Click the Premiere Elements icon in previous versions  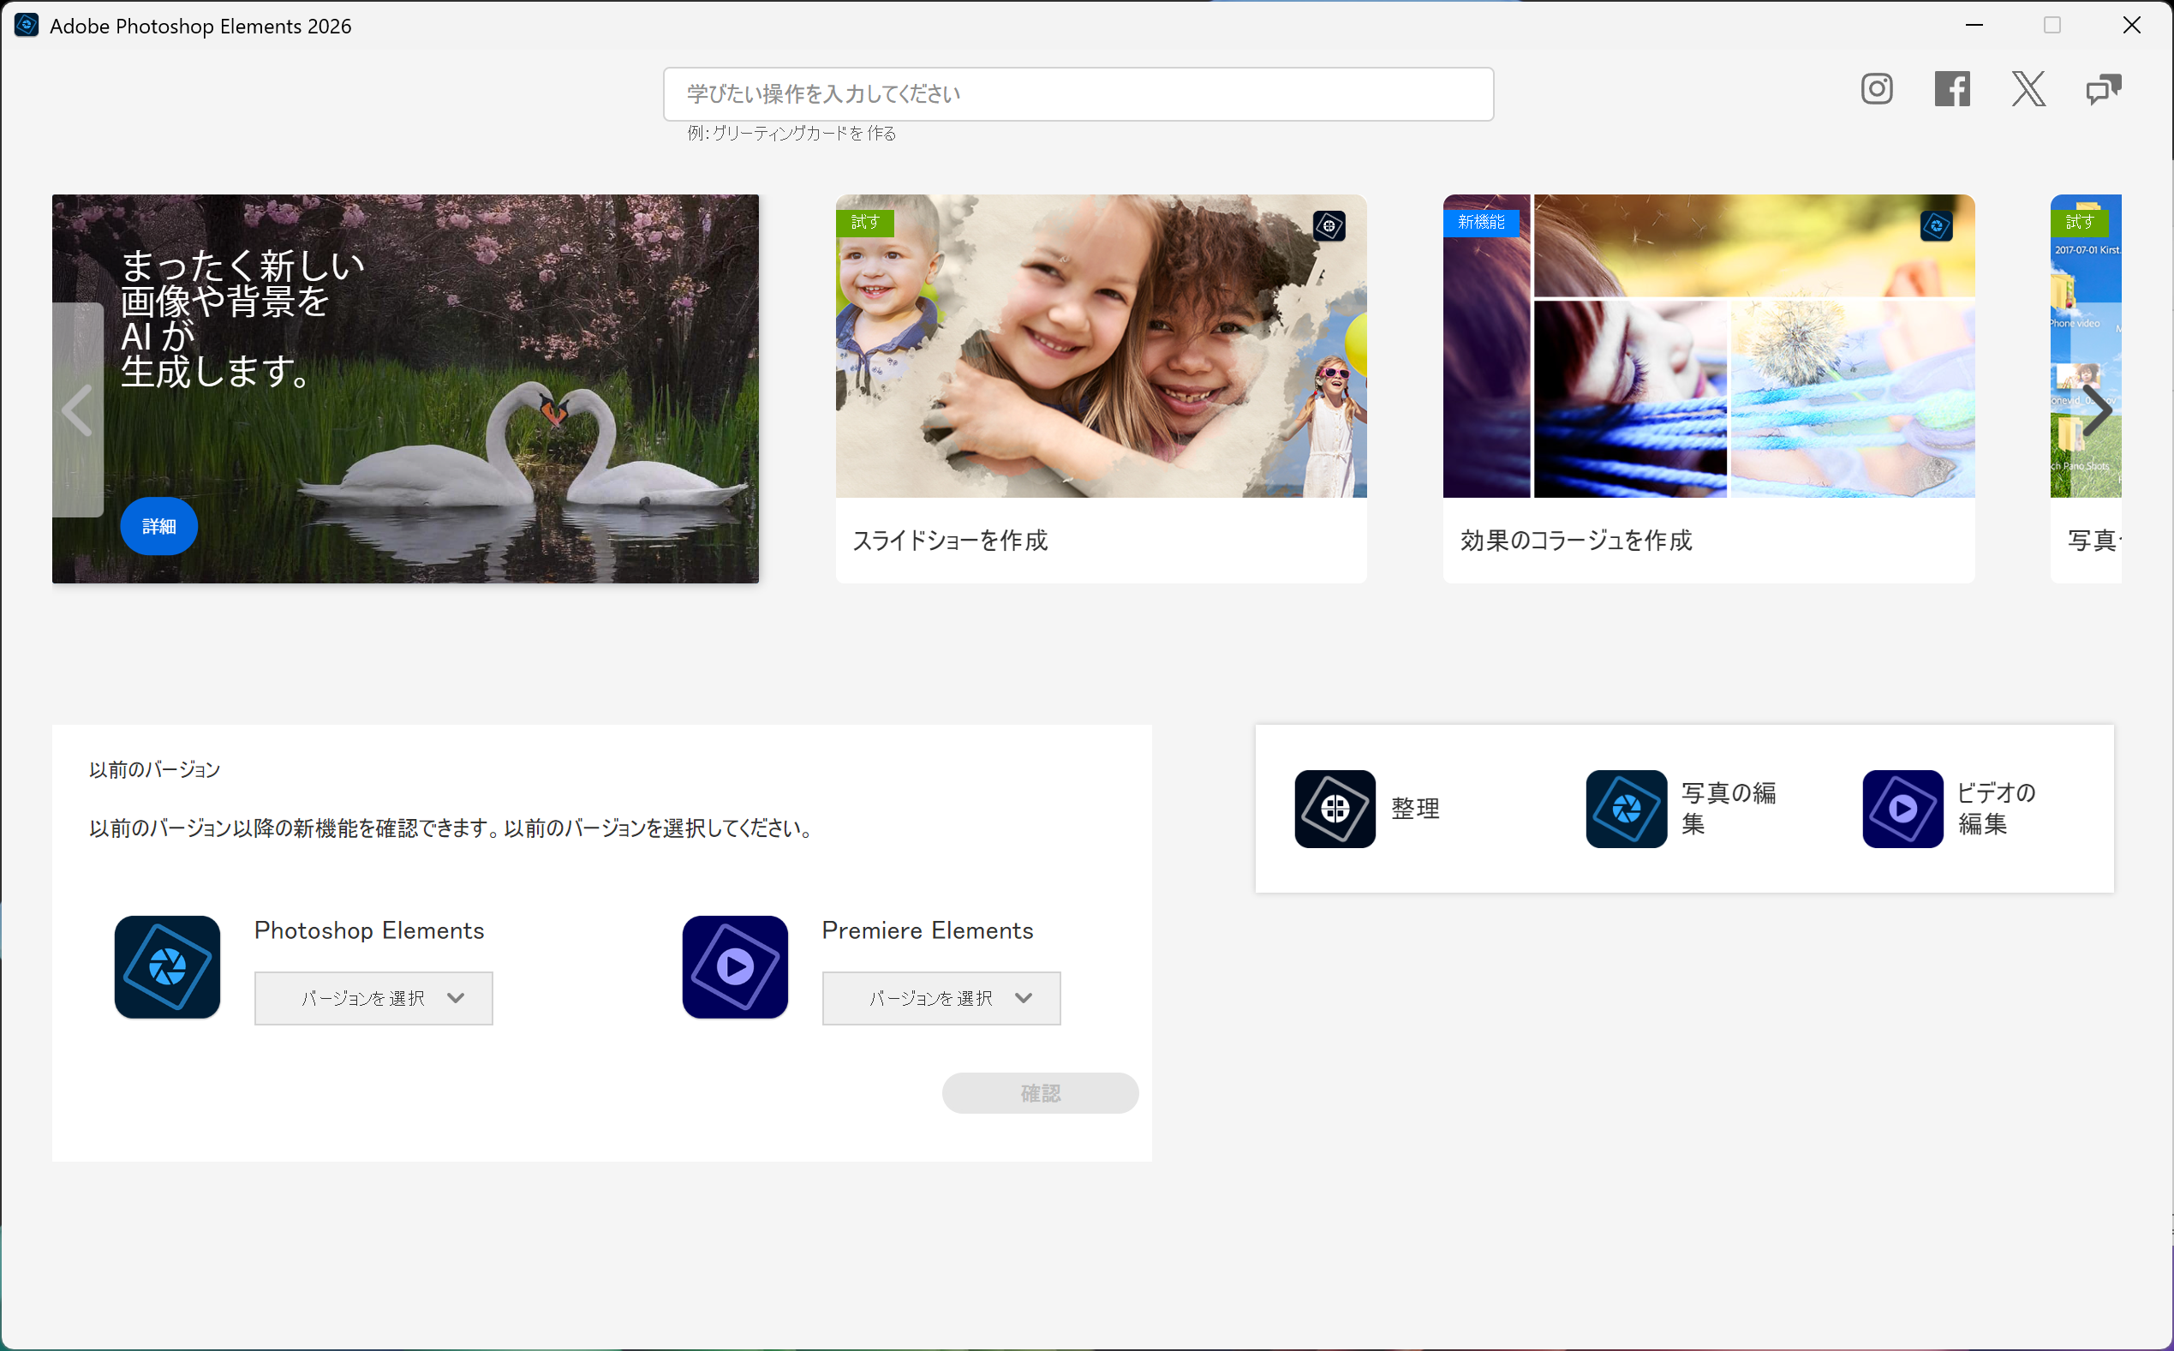[x=734, y=967]
